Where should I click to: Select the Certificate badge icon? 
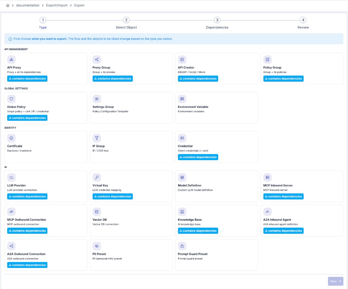tap(11, 138)
